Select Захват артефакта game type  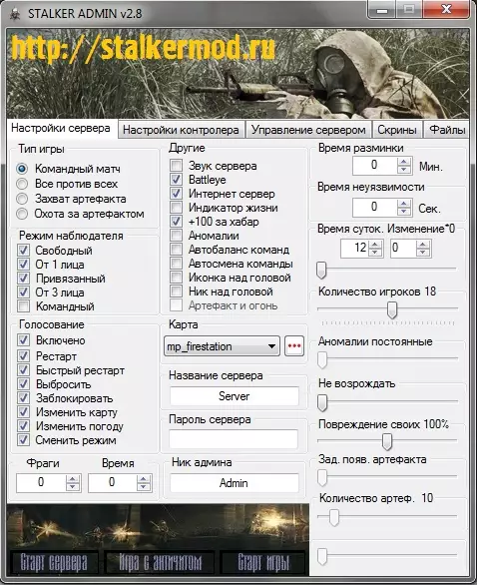click(22, 199)
